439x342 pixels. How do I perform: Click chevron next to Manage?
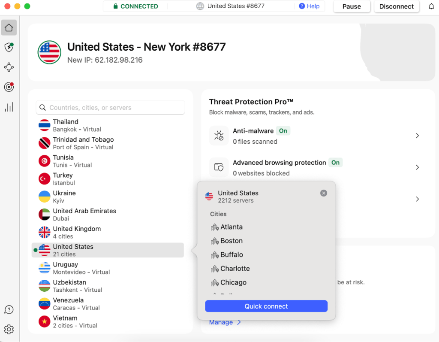239,322
